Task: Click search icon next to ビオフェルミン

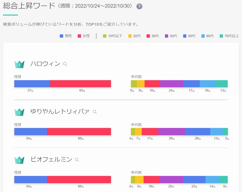Action: click(x=77, y=160)
